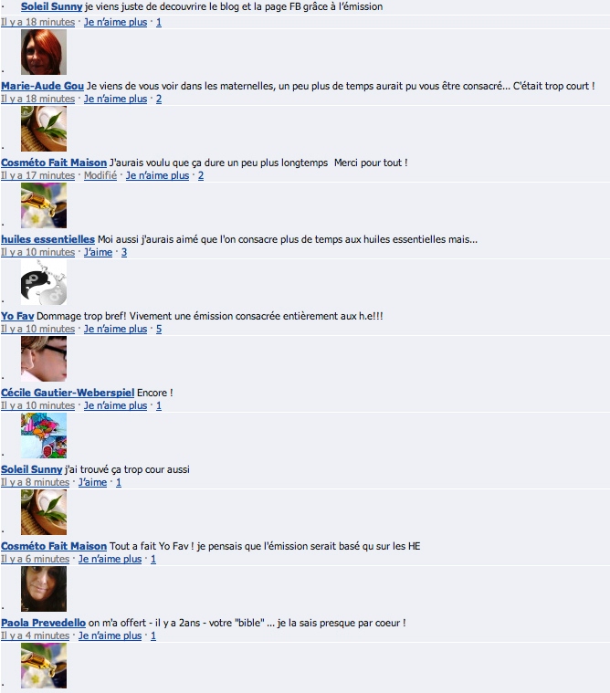Open the Marie-Aude Gou profile name link
Viewport: 610px width, 693px height.
point(42,86)
